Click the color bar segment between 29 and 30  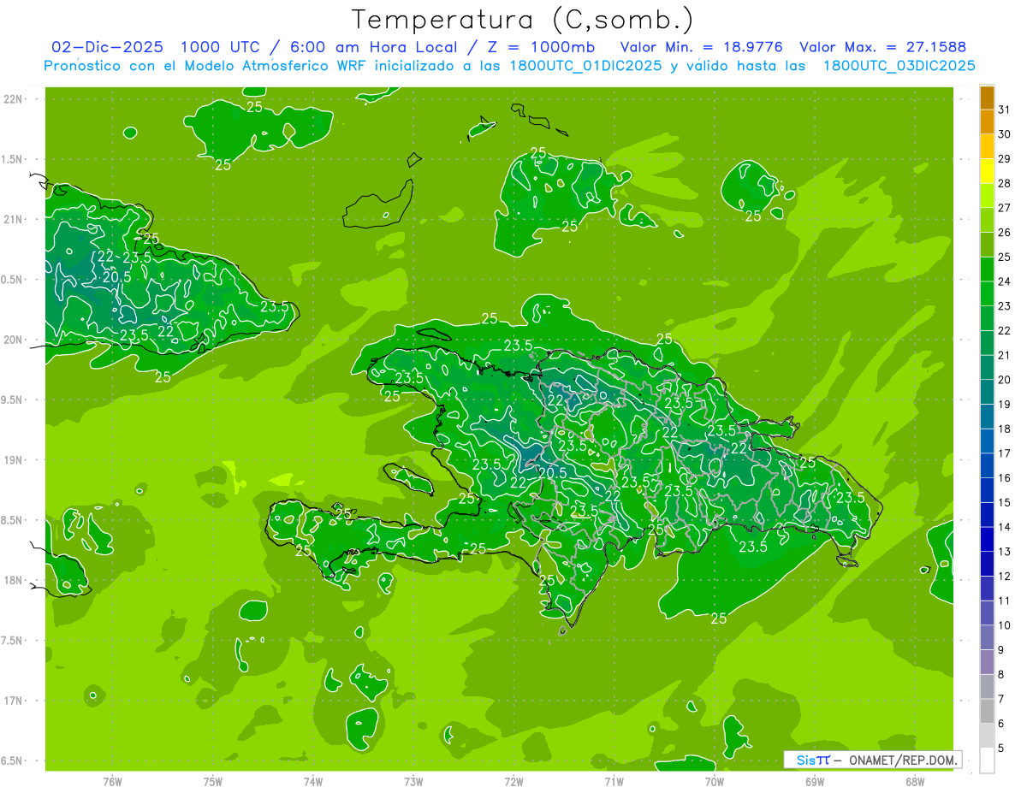tap(987, 147)
